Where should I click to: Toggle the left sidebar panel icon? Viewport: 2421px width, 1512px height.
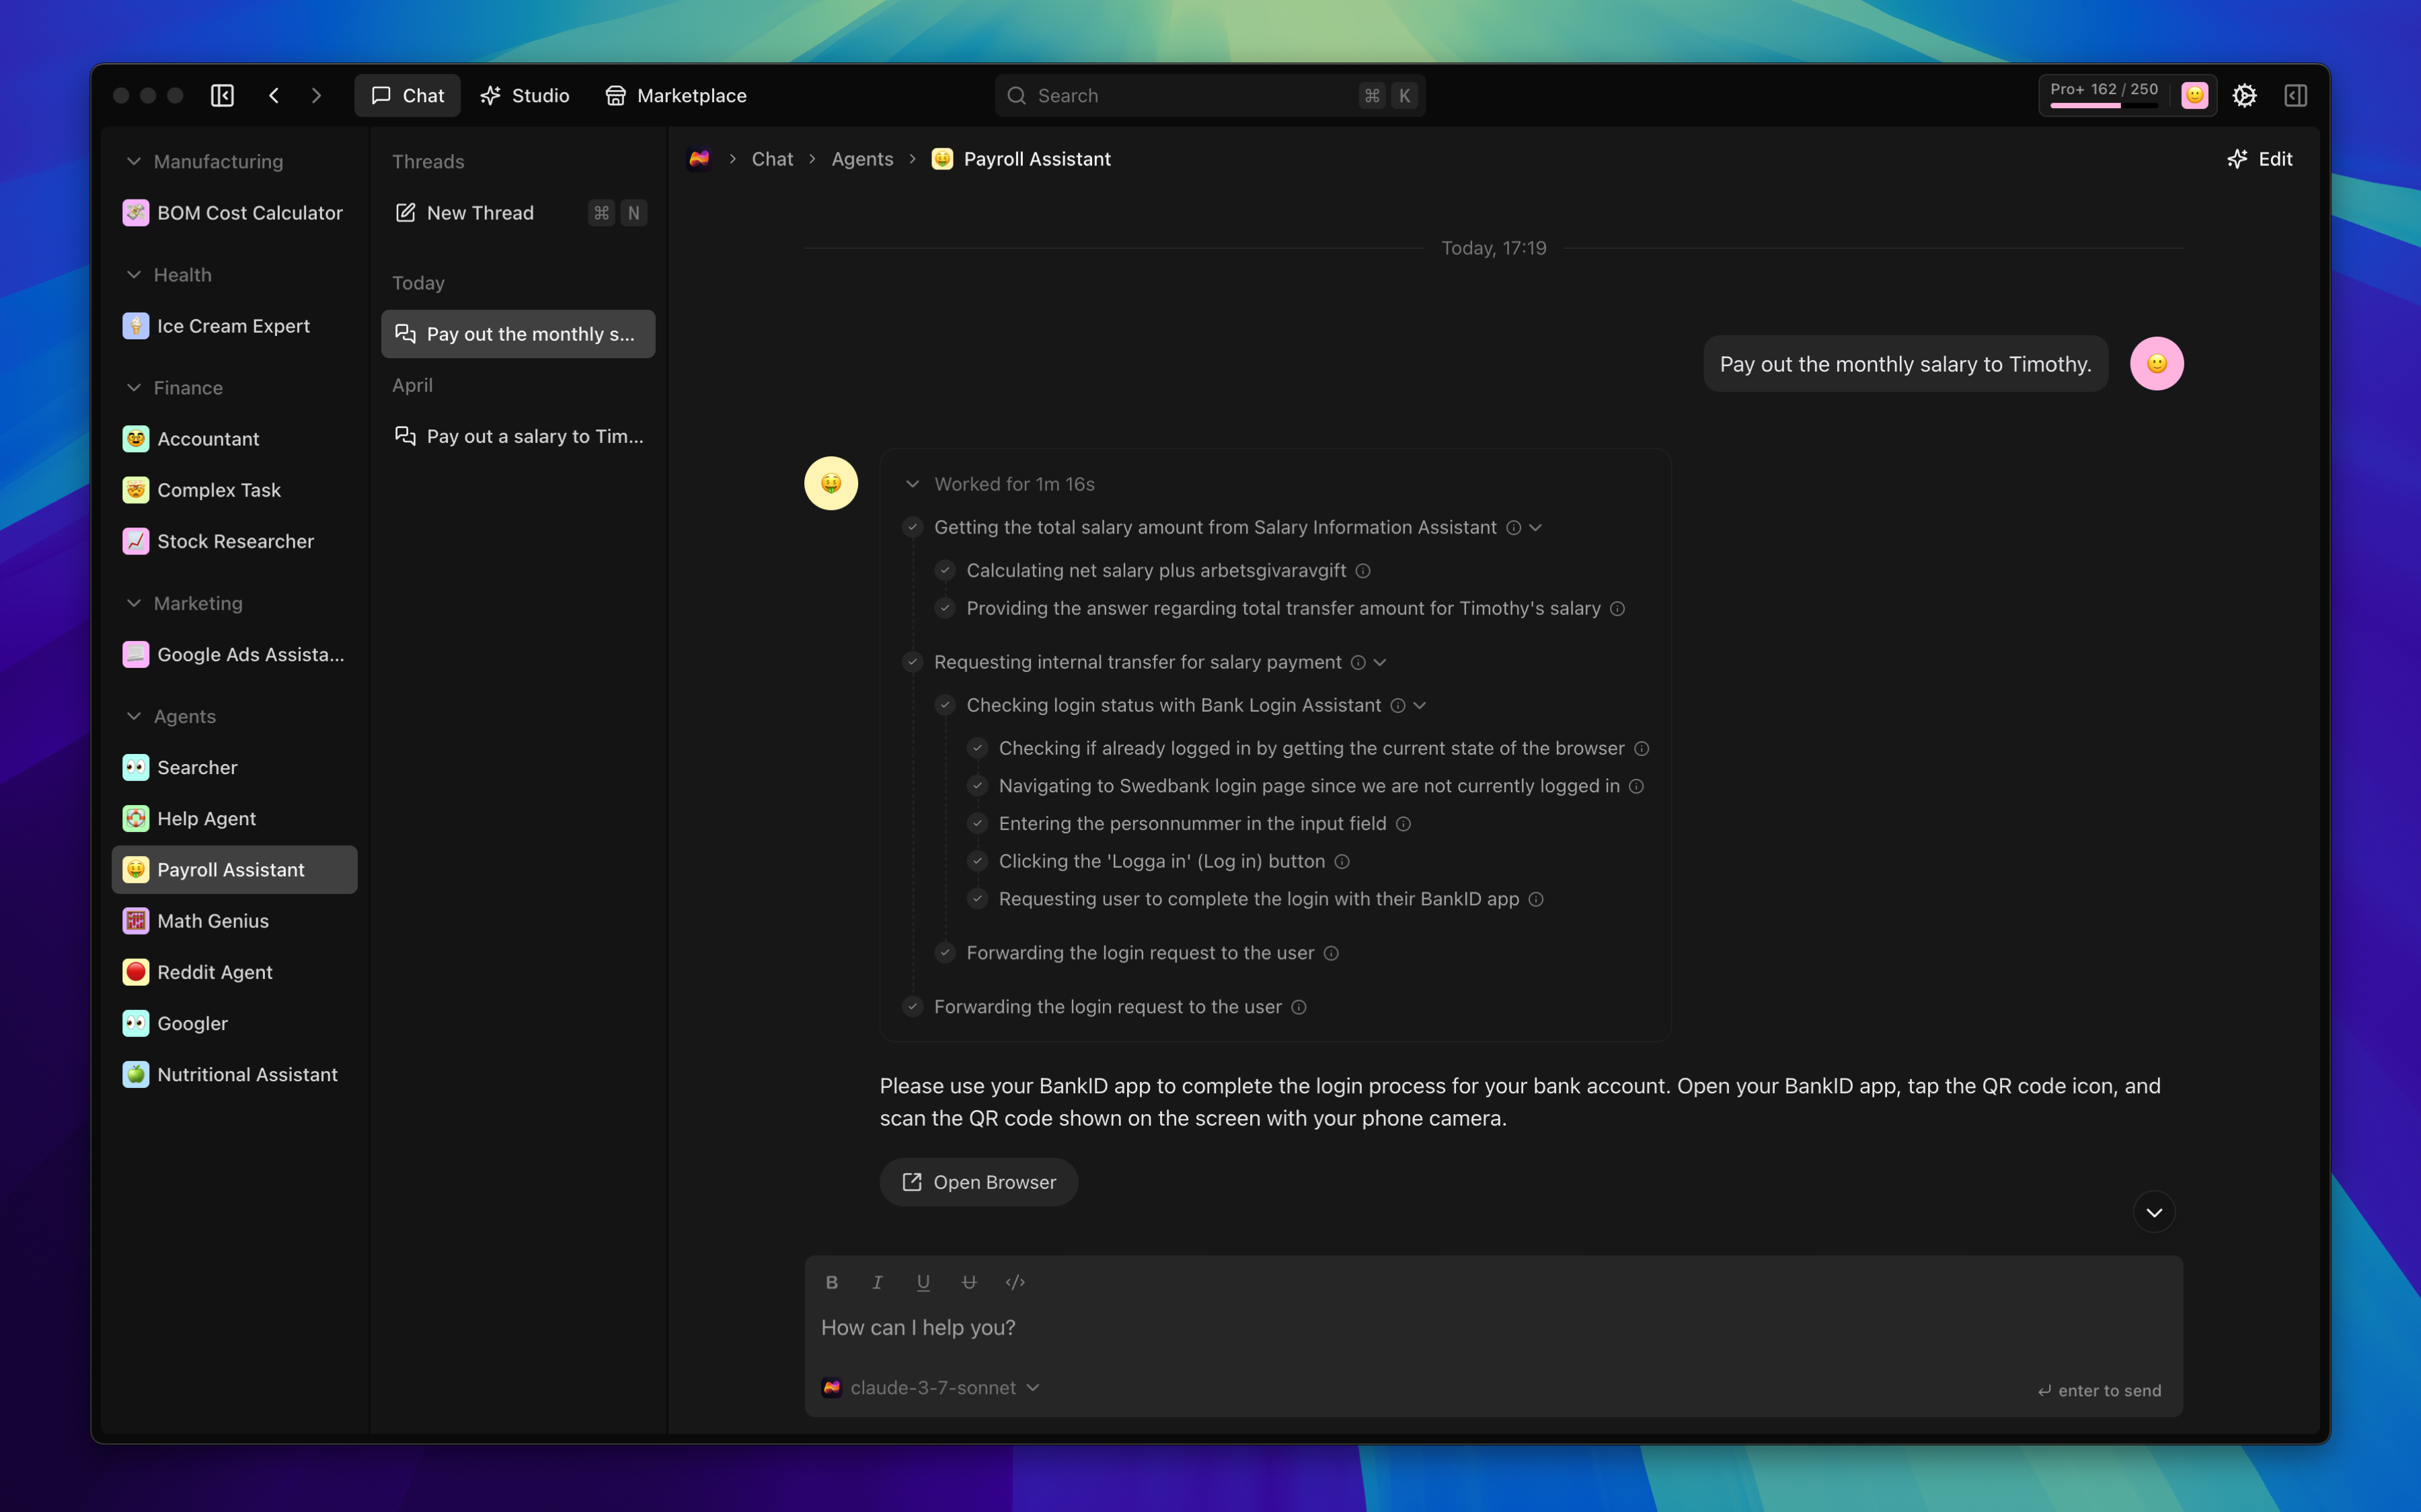(x=222, y=95)
